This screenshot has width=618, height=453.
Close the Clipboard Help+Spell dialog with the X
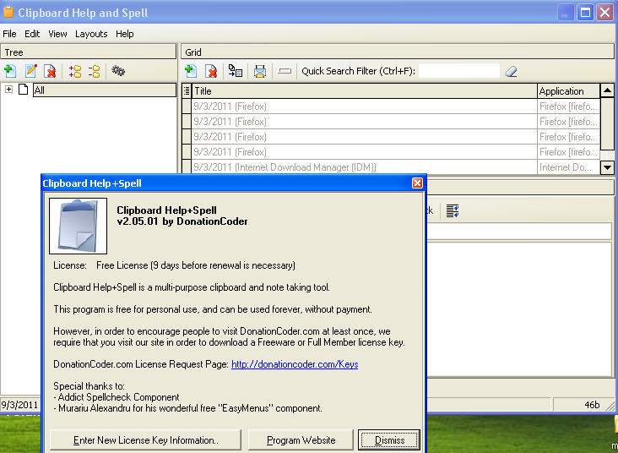pos(417,183)
